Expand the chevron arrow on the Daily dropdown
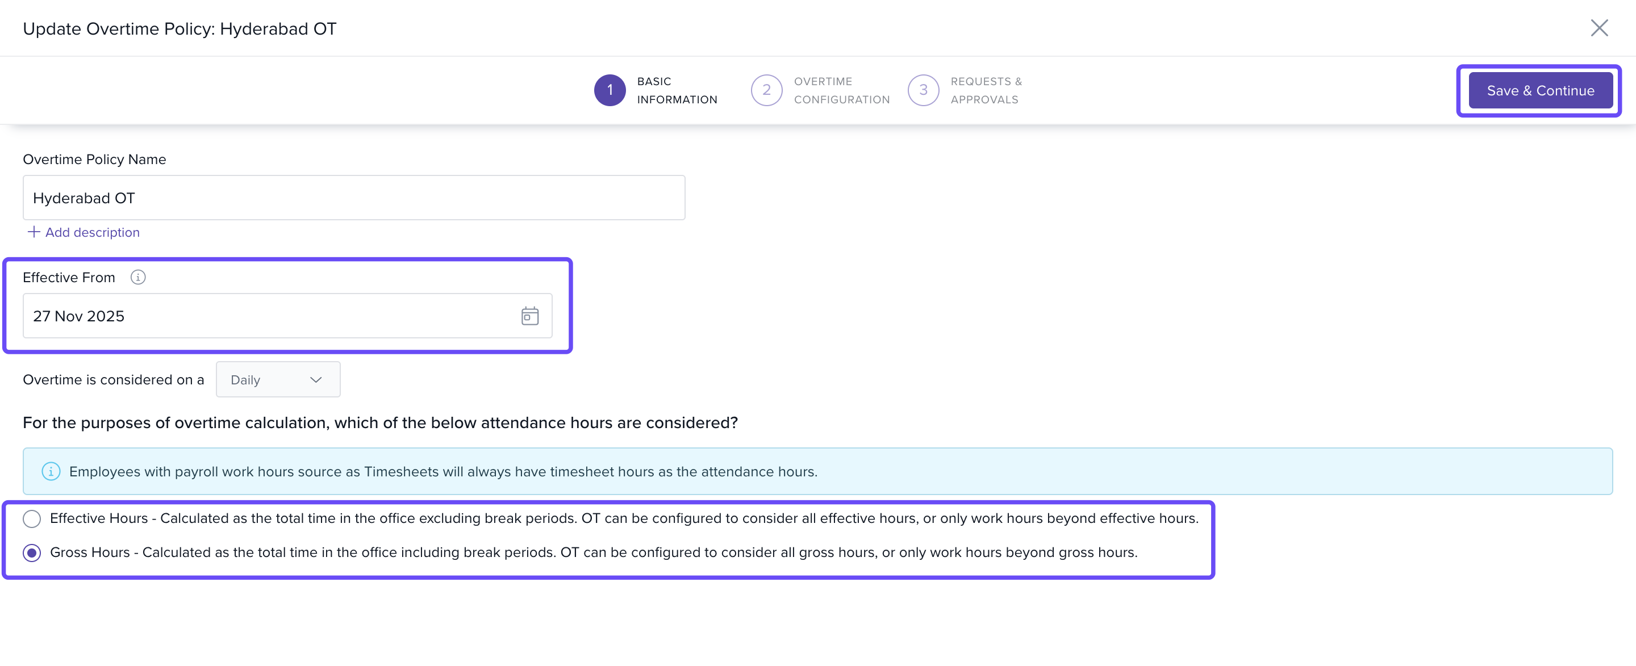Screen dimensions: 1636x666 point(316,380)
